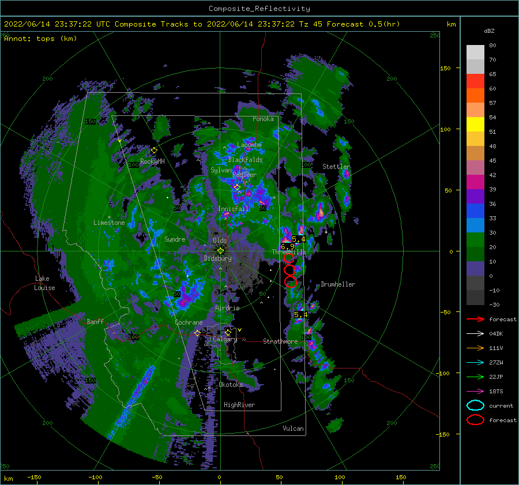
Task: Click the yellow diamond marker below Cochrane
Action: (x=197, y=333)
